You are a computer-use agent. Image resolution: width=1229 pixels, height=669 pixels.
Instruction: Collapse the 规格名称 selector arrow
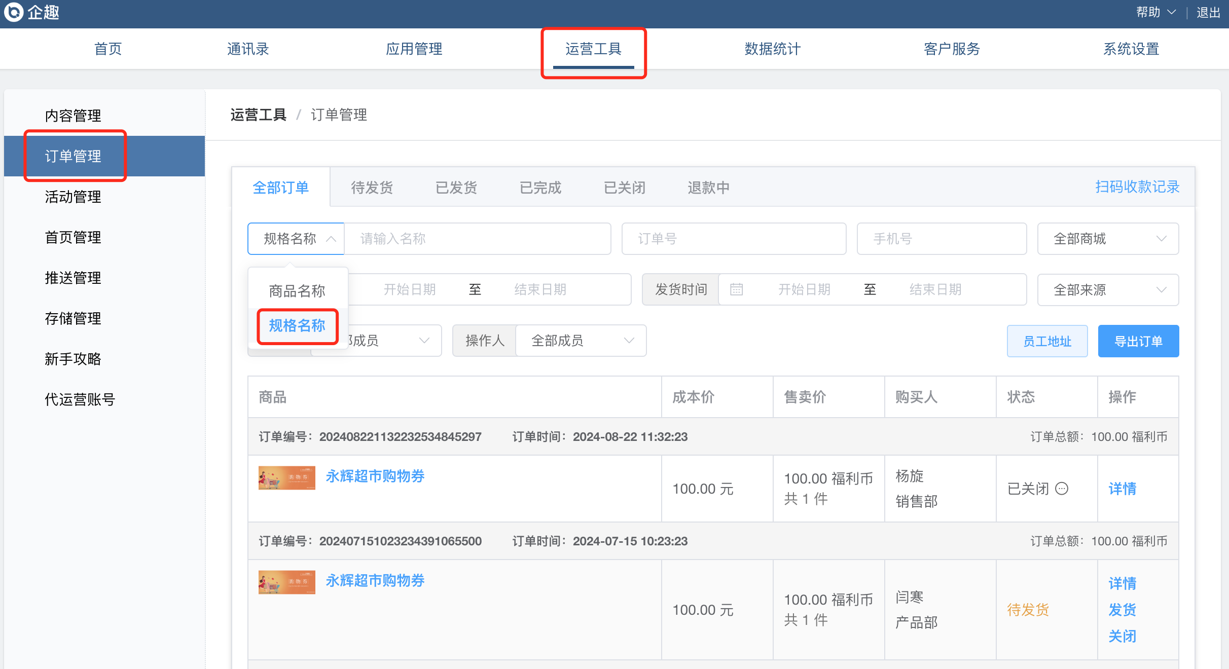(331, 239)
